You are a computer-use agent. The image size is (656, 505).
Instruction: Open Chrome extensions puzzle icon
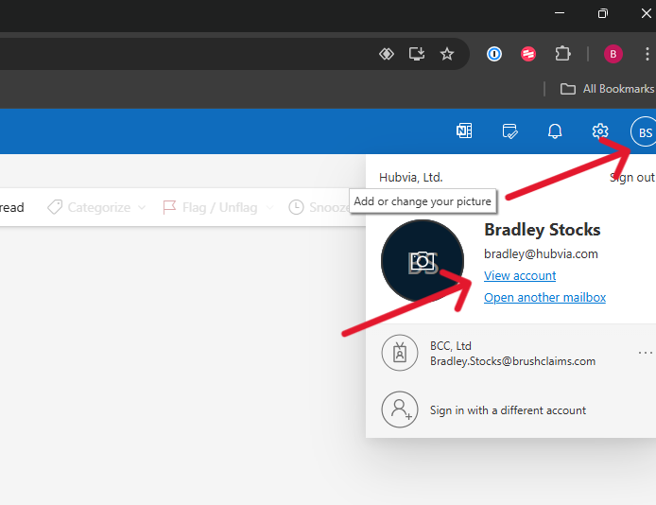(x=562, y=54)
